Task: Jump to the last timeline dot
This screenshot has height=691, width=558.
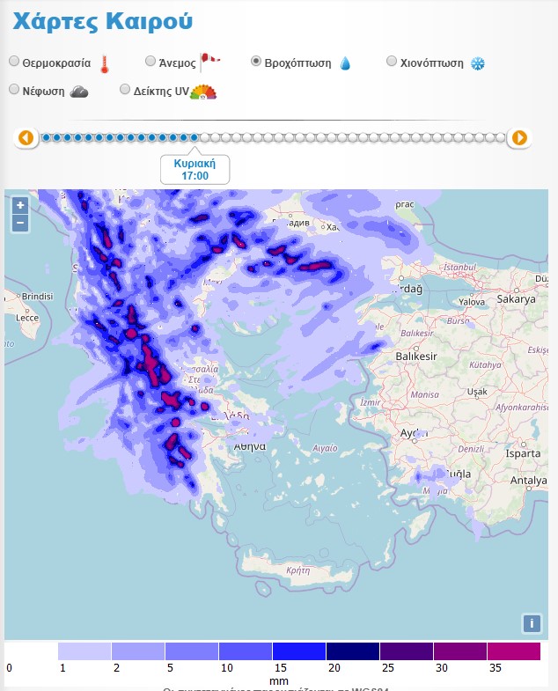Action: coord(501,137)
